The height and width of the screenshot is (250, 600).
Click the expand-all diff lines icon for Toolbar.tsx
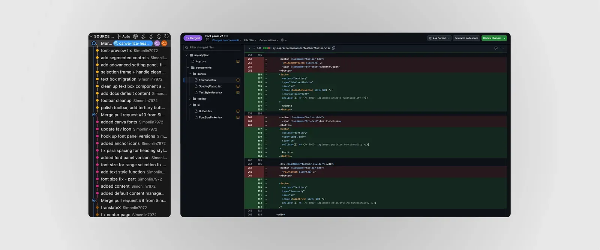point(254,48)
